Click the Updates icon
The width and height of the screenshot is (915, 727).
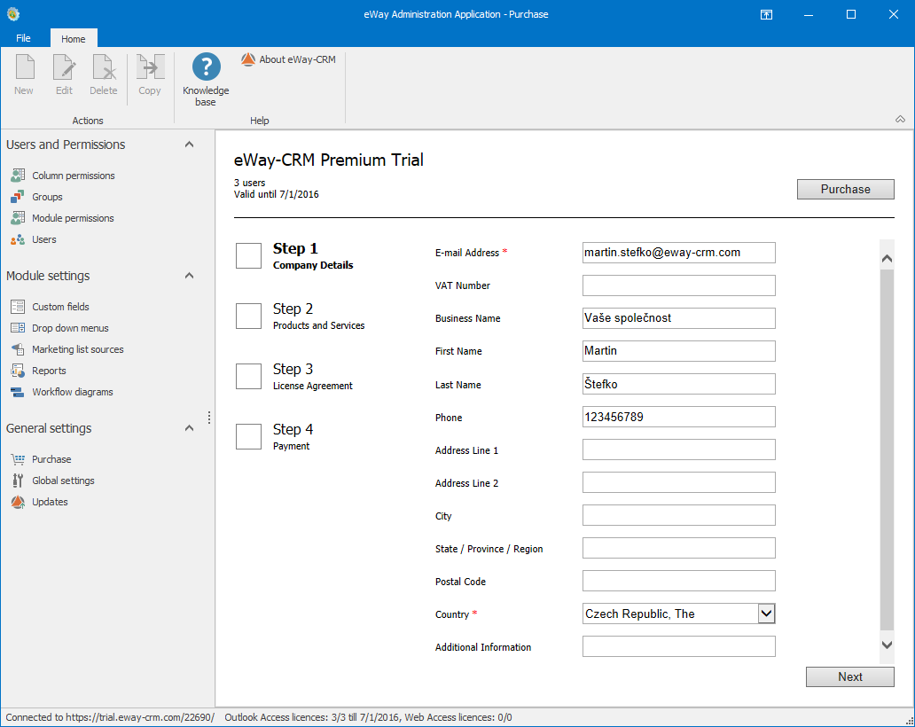click(18, 502)
